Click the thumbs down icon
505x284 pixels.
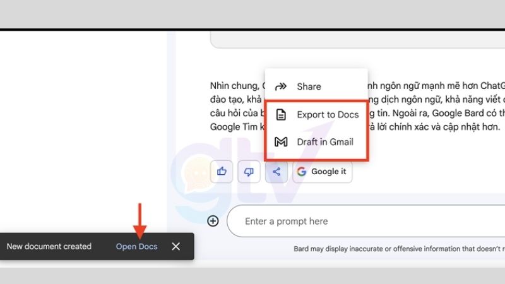tap(249, 171)
